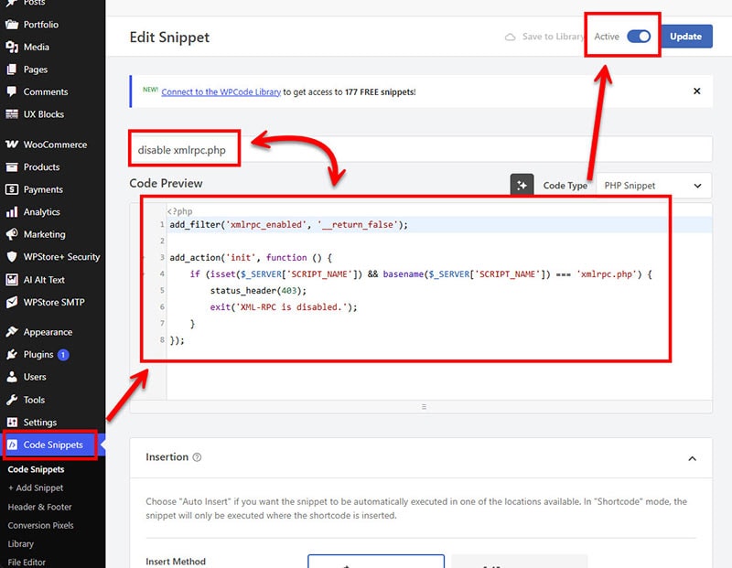Click the Insertion help question mark icon
Viewport: 732px width, 568px height.
(x=197, y=457)
